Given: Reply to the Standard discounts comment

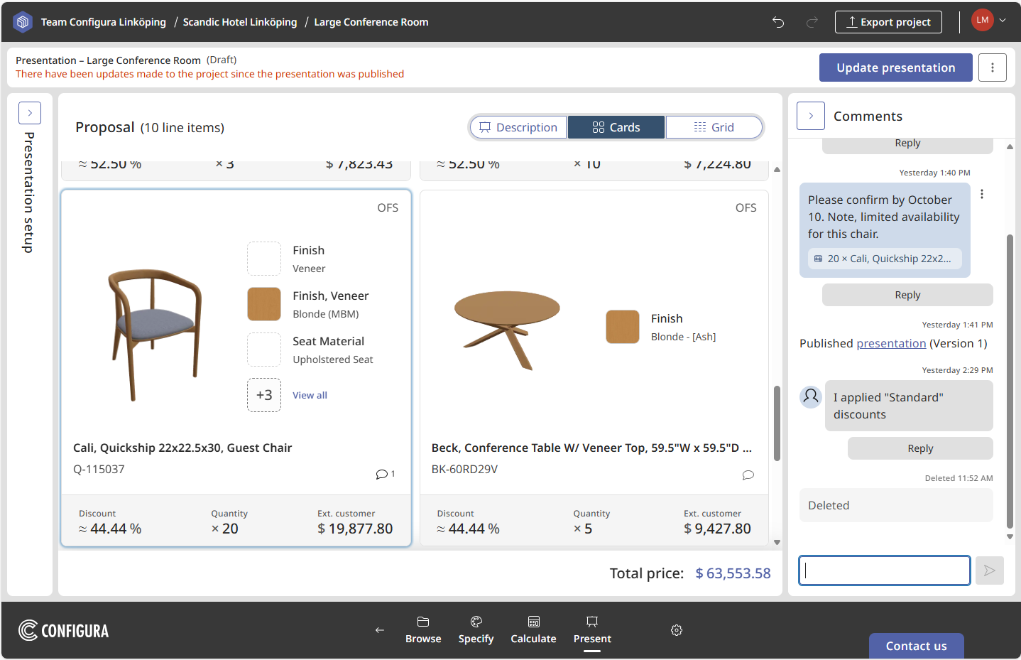Looking at the screenshot, I should pos(920,448).
